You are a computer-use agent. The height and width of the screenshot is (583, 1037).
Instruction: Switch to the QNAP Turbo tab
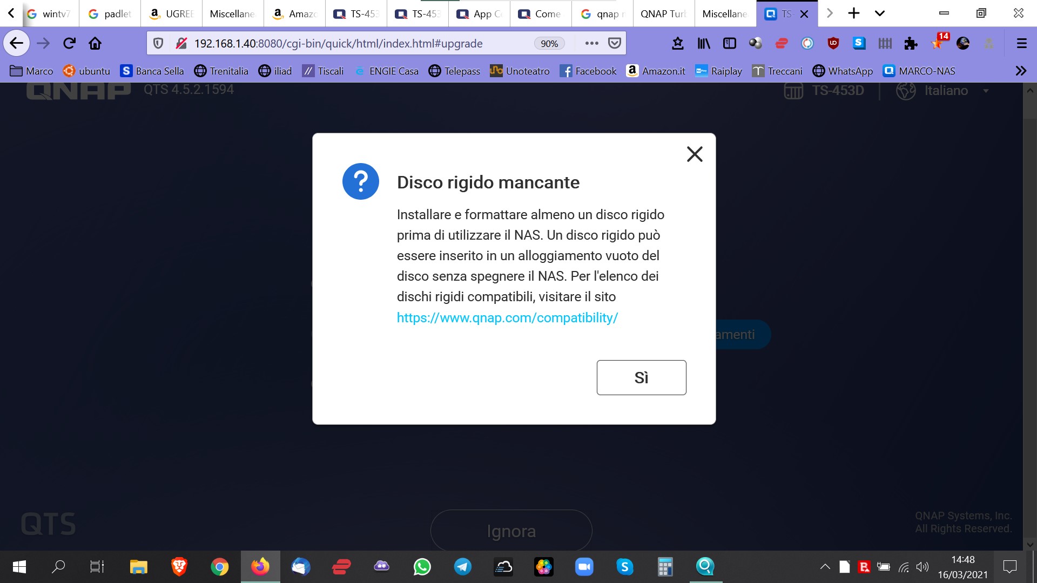click(x=663, y=13)
